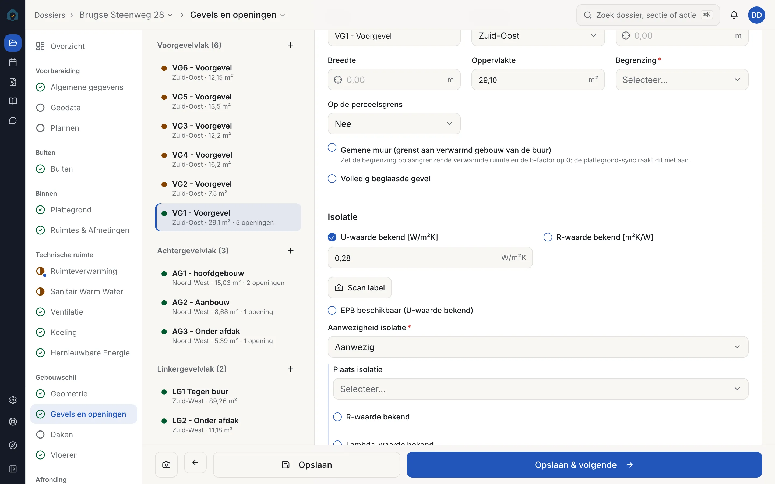Image resolution: width=775 pixels, height=484 pixels.
Task: Open the lifebuoy help icon
Action: click(x=13, y=422)
